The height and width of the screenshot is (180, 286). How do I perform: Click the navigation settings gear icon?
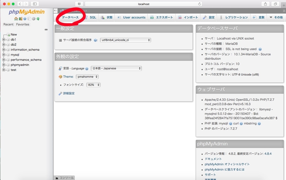click(34, 19)
